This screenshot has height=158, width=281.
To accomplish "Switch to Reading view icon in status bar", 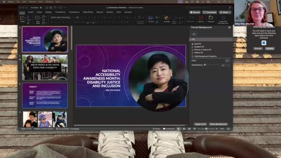I will pyautogui.click(x=189, y=129).
